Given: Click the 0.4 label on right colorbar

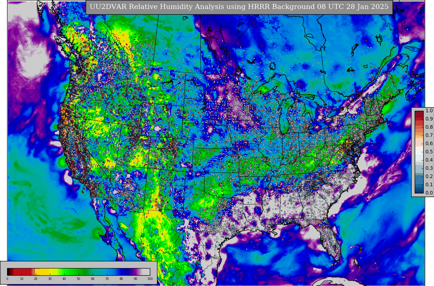Looking at the screenshot, I should (429, 160).
